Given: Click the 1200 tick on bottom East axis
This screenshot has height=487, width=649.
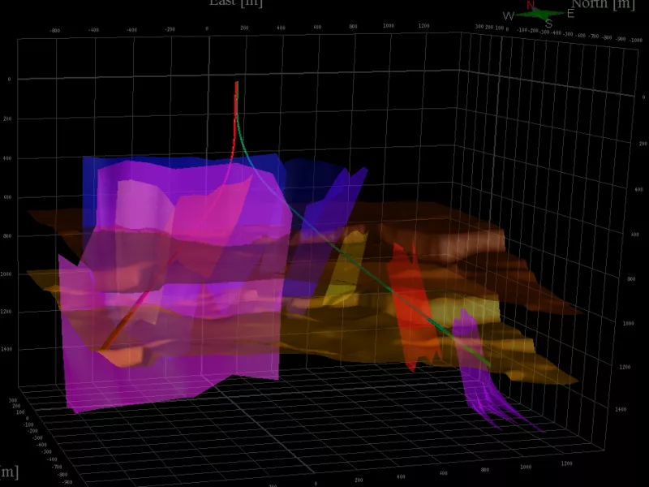Looking at the screenshot, I should pos(565,464).
